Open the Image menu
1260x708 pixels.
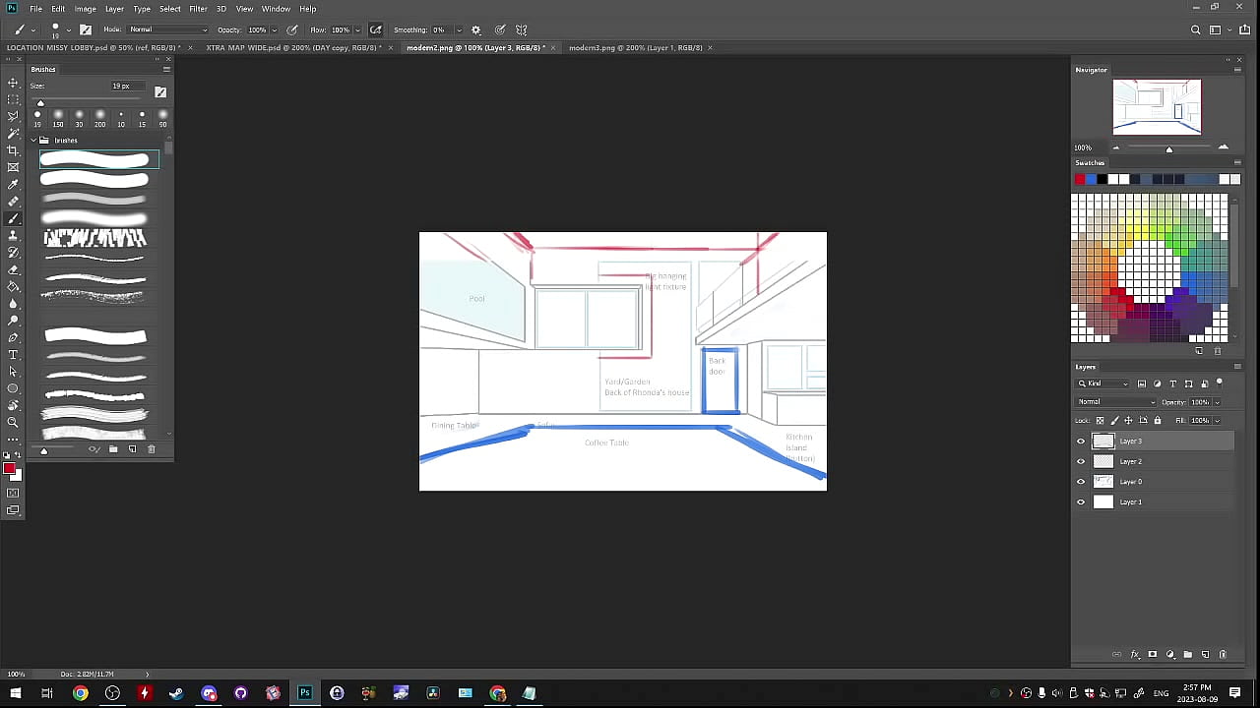coord(86,9)
